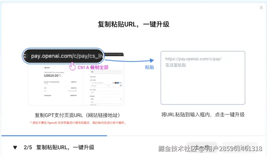Click the blue step progress bar

[54, 136]
